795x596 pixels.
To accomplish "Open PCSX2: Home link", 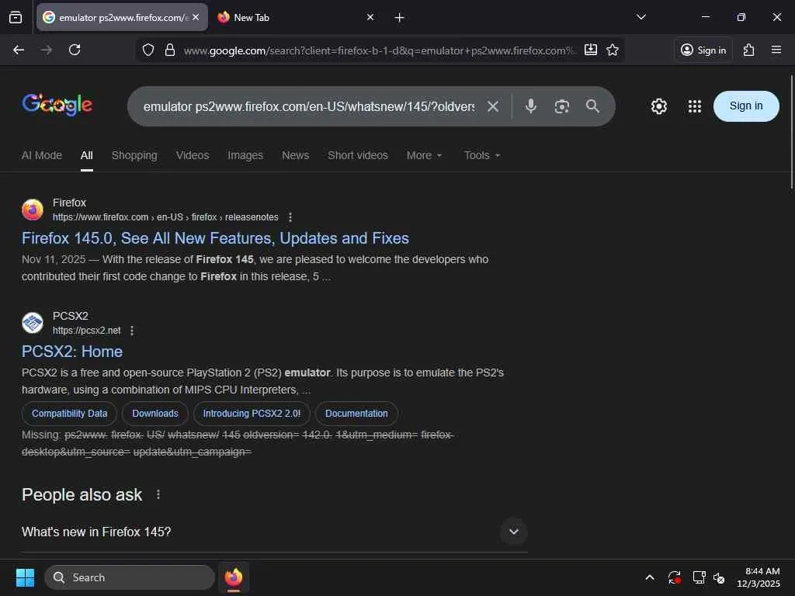I will [72, 352].
